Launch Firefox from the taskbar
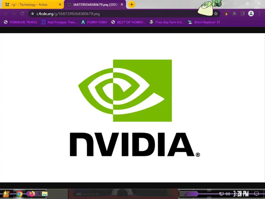Viewport: 265px width, 199px height. click(32, 194)
